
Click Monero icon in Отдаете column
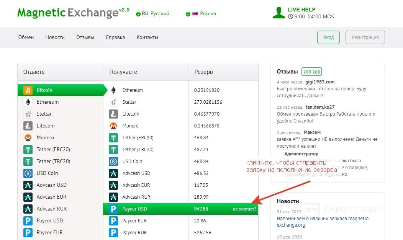tap(28, 137)
